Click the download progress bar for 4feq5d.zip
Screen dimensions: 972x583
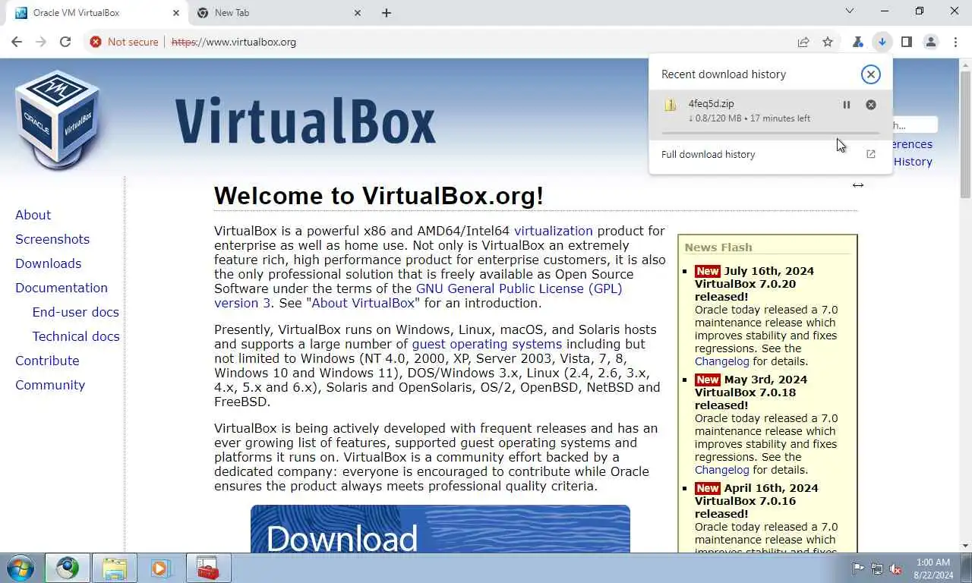pos(770,134)
